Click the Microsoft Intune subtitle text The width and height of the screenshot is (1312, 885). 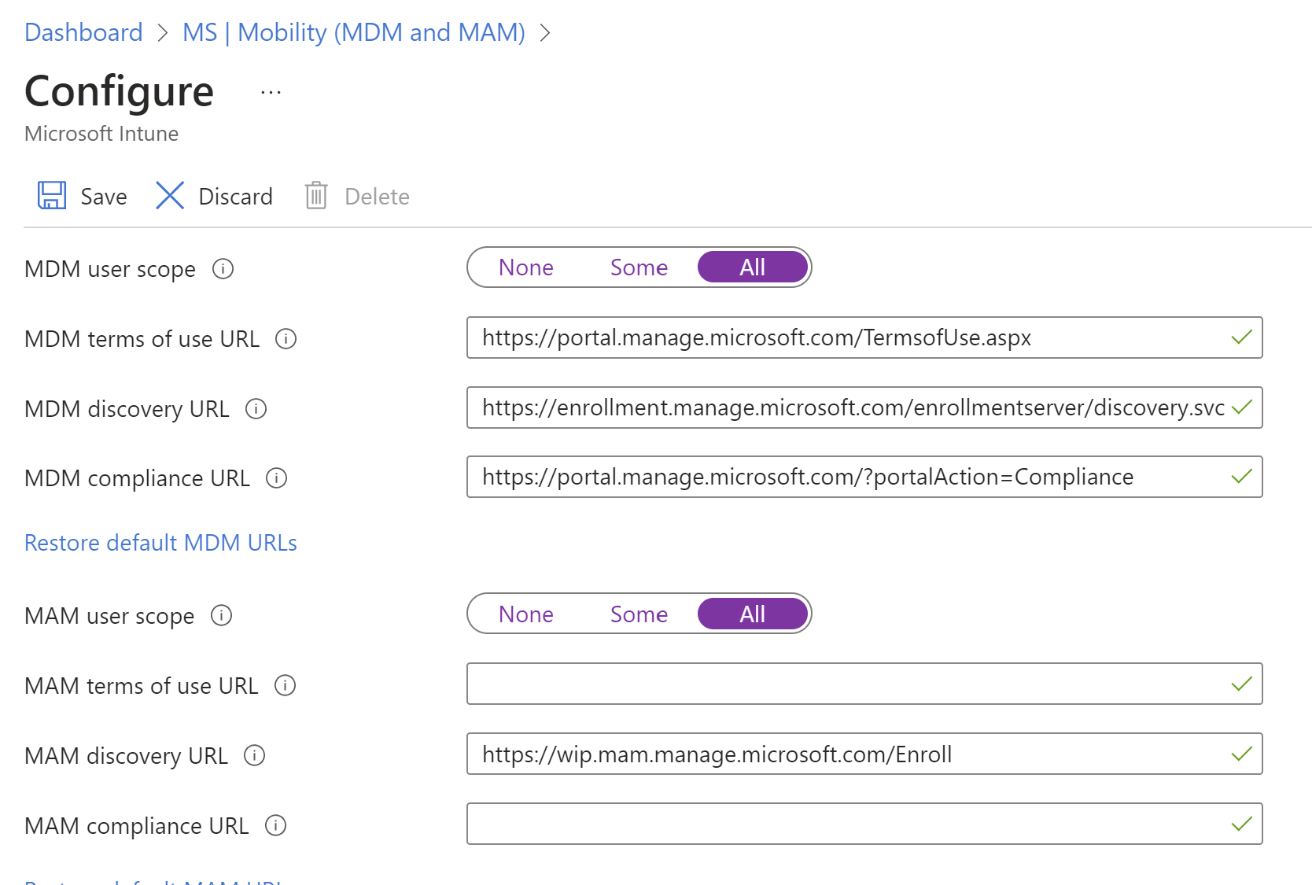coord(101,134)
